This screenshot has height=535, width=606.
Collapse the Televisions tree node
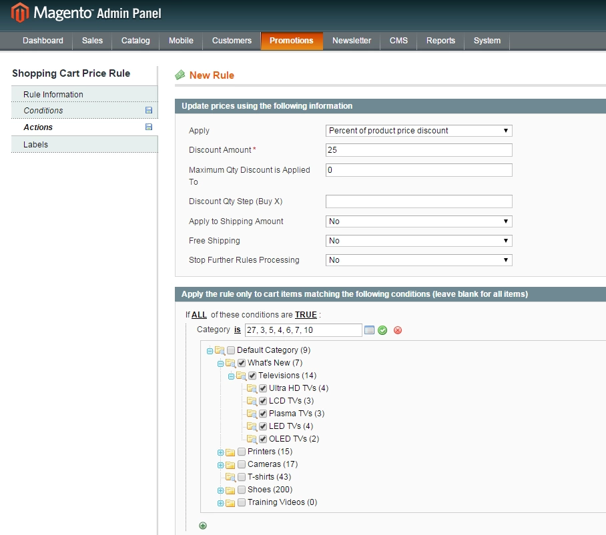pyautogui.click(x=231, y=376)
